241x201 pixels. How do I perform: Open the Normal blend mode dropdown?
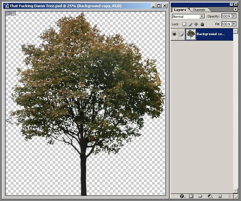click(188, 16)
